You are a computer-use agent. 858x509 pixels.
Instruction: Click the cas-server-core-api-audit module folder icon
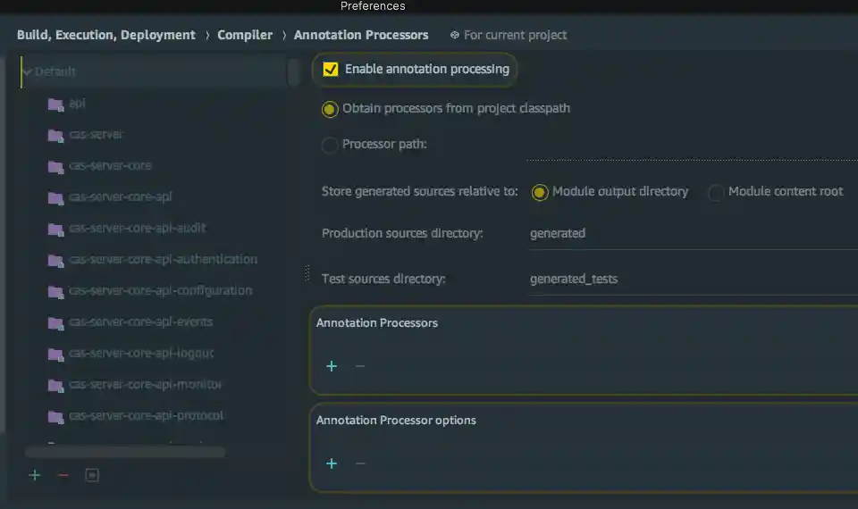coord(55,229)
